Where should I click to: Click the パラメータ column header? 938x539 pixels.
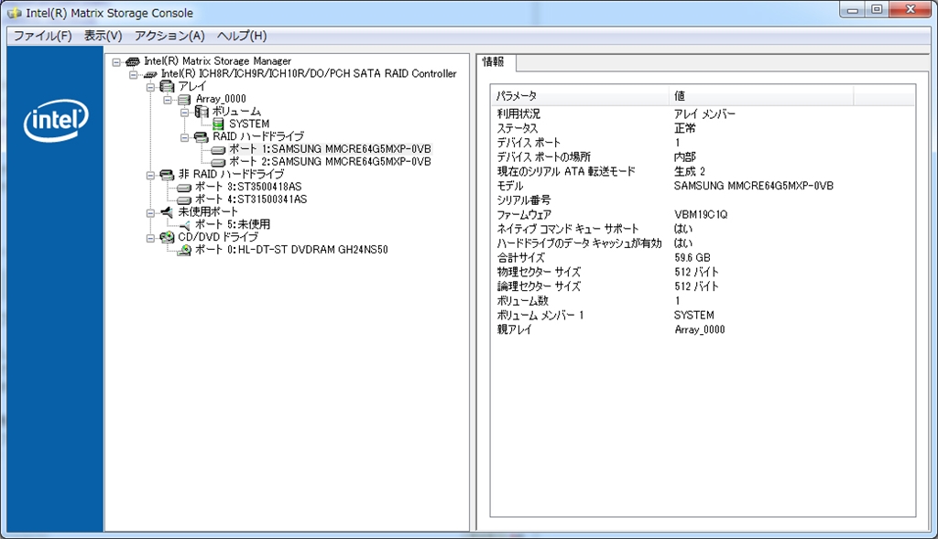[580, 95]
